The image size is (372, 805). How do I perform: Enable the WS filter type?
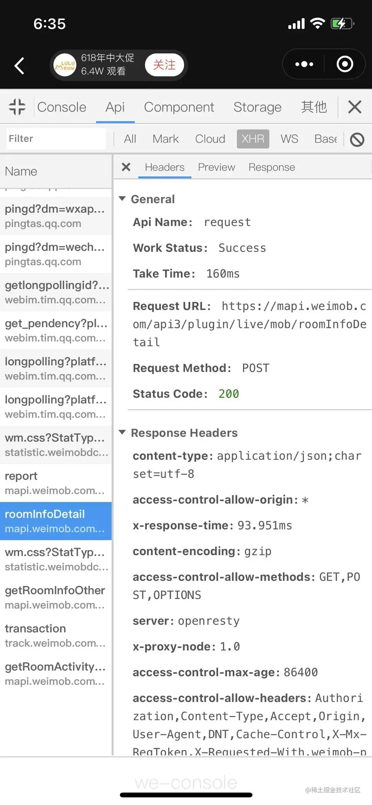click(289, 139)
